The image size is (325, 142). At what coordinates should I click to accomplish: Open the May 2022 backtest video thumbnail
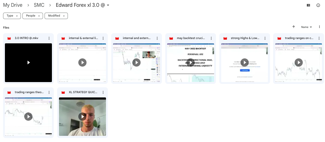click(190, 62)
